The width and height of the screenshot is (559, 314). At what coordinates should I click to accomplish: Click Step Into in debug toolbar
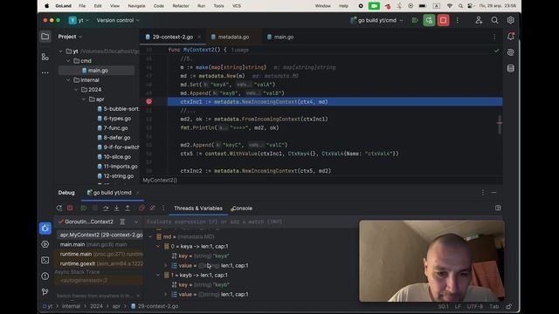(x=116, y=208)
